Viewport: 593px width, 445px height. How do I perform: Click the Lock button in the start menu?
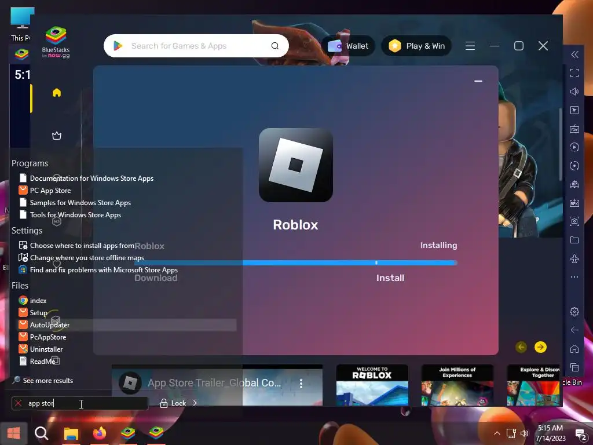[x=173, y=403]
